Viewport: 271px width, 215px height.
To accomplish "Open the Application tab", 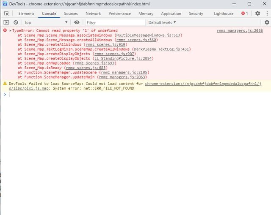I will 171,14.
